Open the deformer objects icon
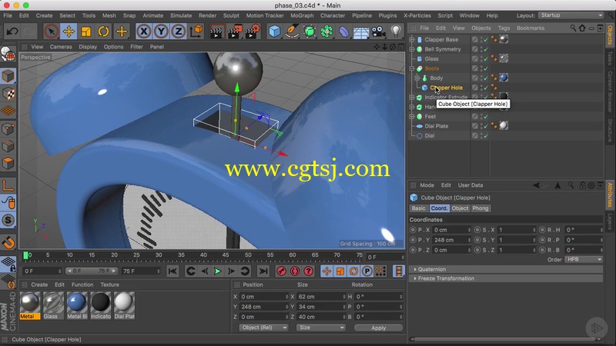This screenshot has width=616, height=346. pyautogui.click(x=343, y=32)
